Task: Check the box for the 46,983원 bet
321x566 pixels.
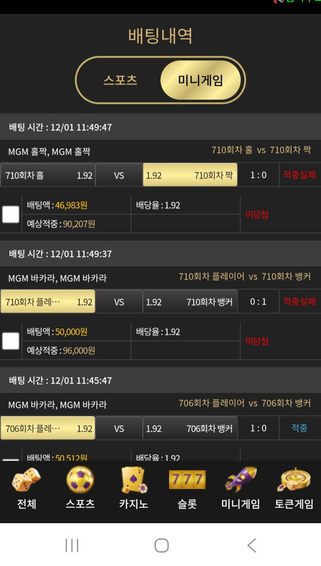Action: 11,215
